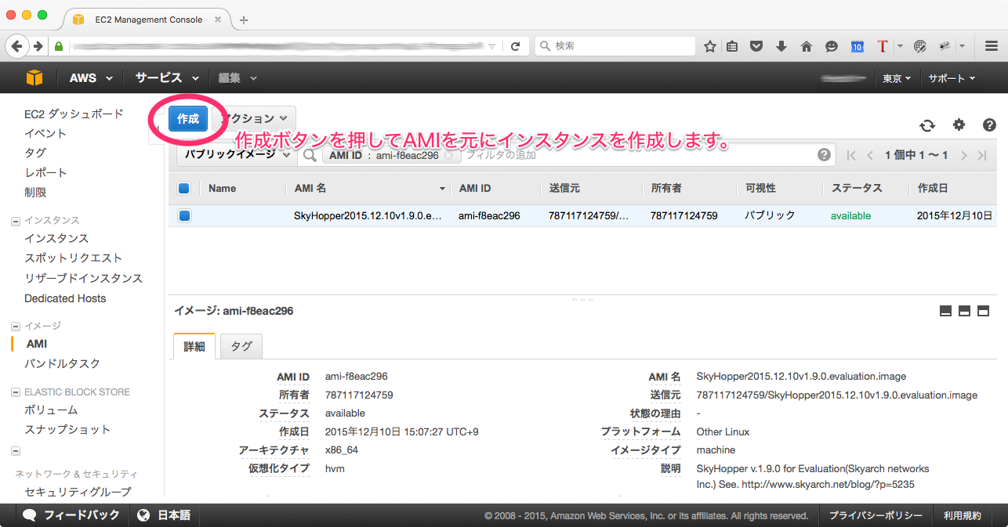Show bookmarks list icon in browser toolbar

tap(732, 46)
